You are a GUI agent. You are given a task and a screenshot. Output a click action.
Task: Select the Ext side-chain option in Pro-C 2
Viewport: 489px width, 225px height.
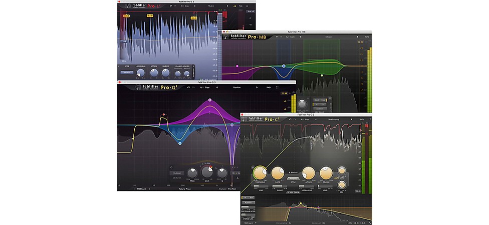252,197
